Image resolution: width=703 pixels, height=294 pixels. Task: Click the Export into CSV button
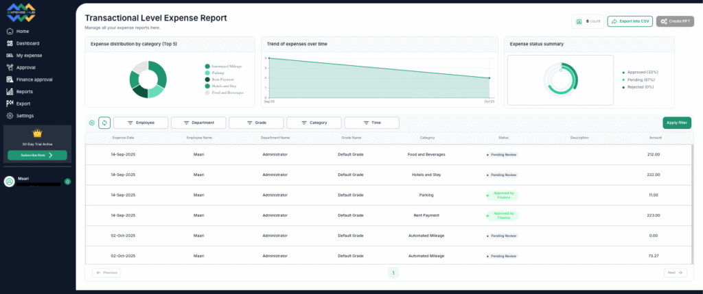click(630, 21)
